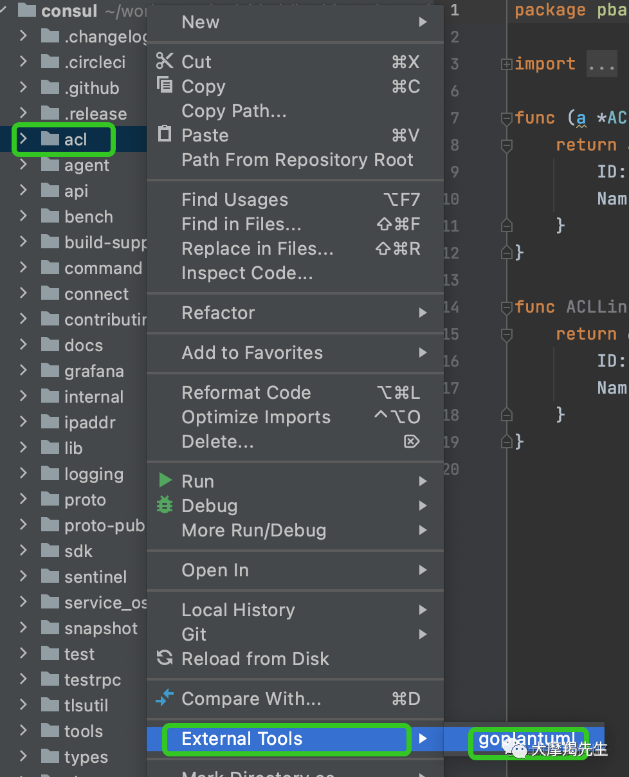Click the Debug bug icon
This screenshot has height=777, width=629.
click(165, 505)
